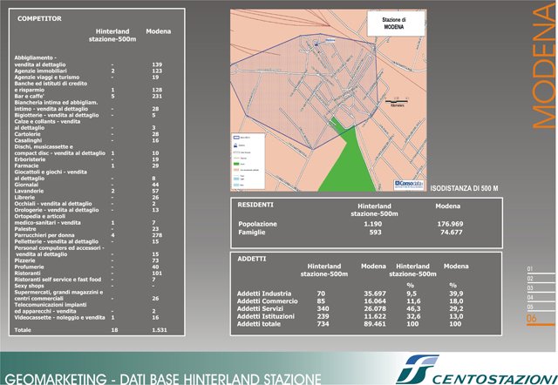This screenshot has height=385, width=558.
Task: Open the Modena station map thumbnail
Action: pyautogui.click(x=329, y=100)
